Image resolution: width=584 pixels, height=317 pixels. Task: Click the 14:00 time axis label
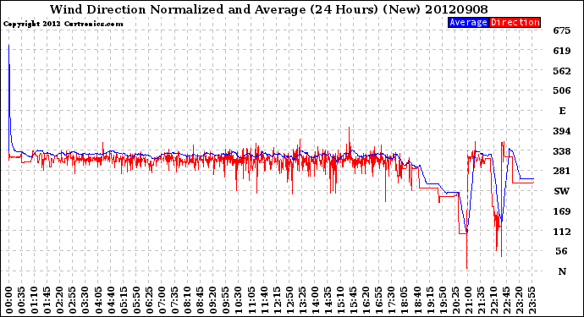[x=315, y=300]
